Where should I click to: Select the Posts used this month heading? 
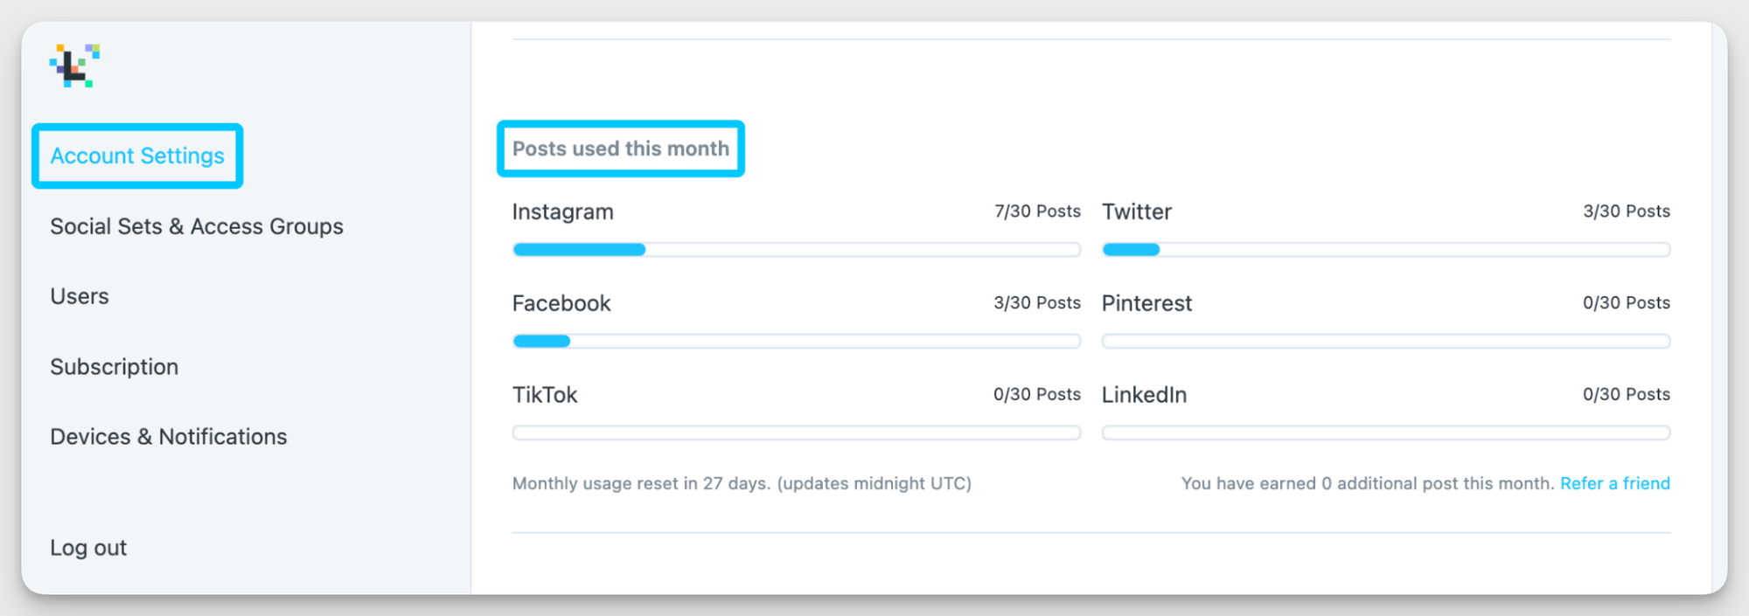(621, 149)
